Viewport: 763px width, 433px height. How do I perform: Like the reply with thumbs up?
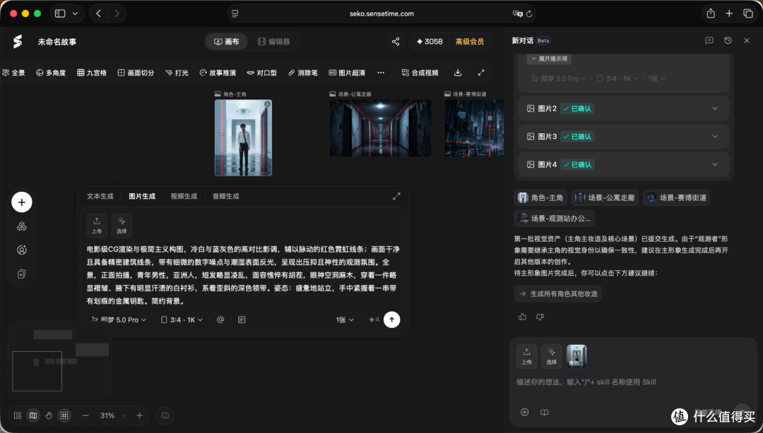click(523, 317)
